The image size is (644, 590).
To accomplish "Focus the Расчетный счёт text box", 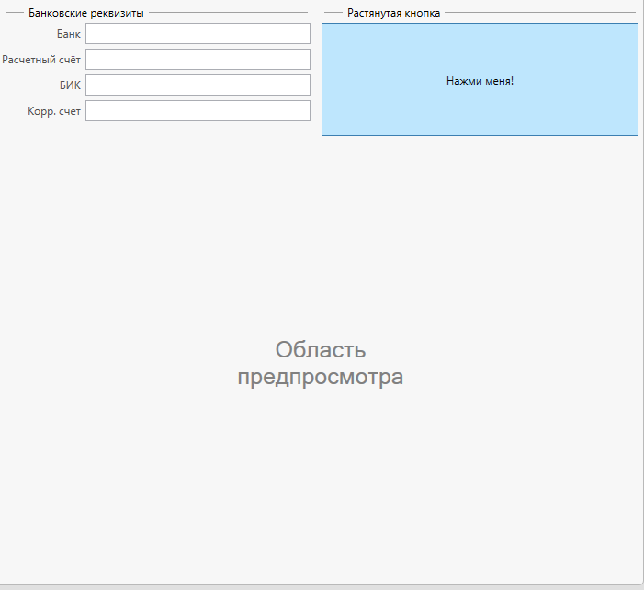I will pos(198,60).
